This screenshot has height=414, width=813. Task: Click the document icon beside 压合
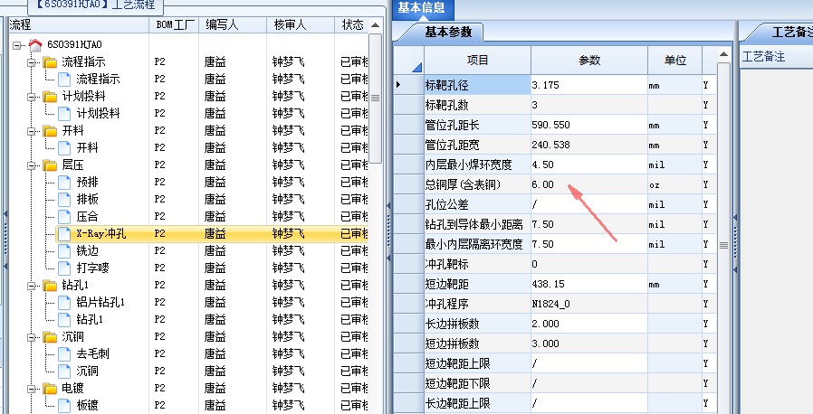(x=64, y=216)
